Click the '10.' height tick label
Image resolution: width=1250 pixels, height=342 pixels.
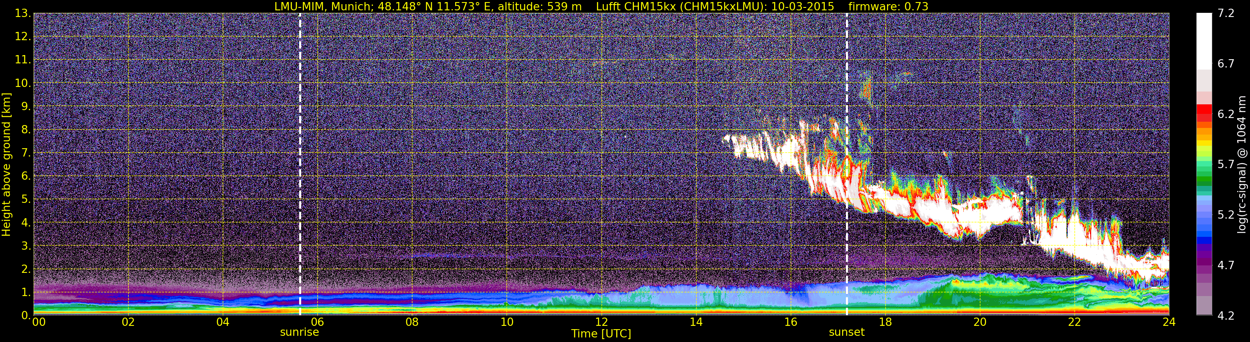(x=23, y=83)
